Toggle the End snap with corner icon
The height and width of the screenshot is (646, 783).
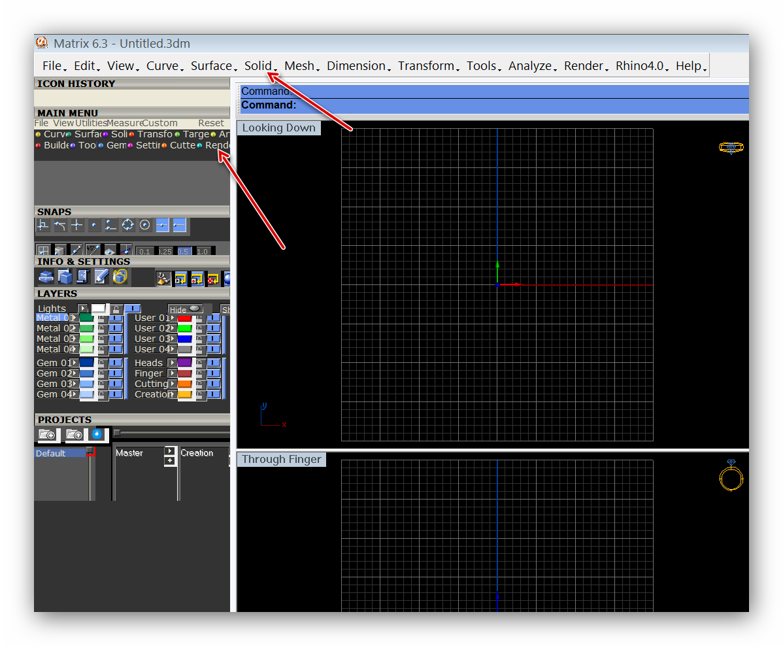pyautogui.click(x=43, y=226)
